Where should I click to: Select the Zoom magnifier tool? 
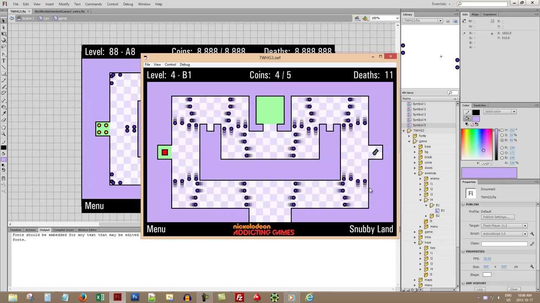(x=4, y=135)
